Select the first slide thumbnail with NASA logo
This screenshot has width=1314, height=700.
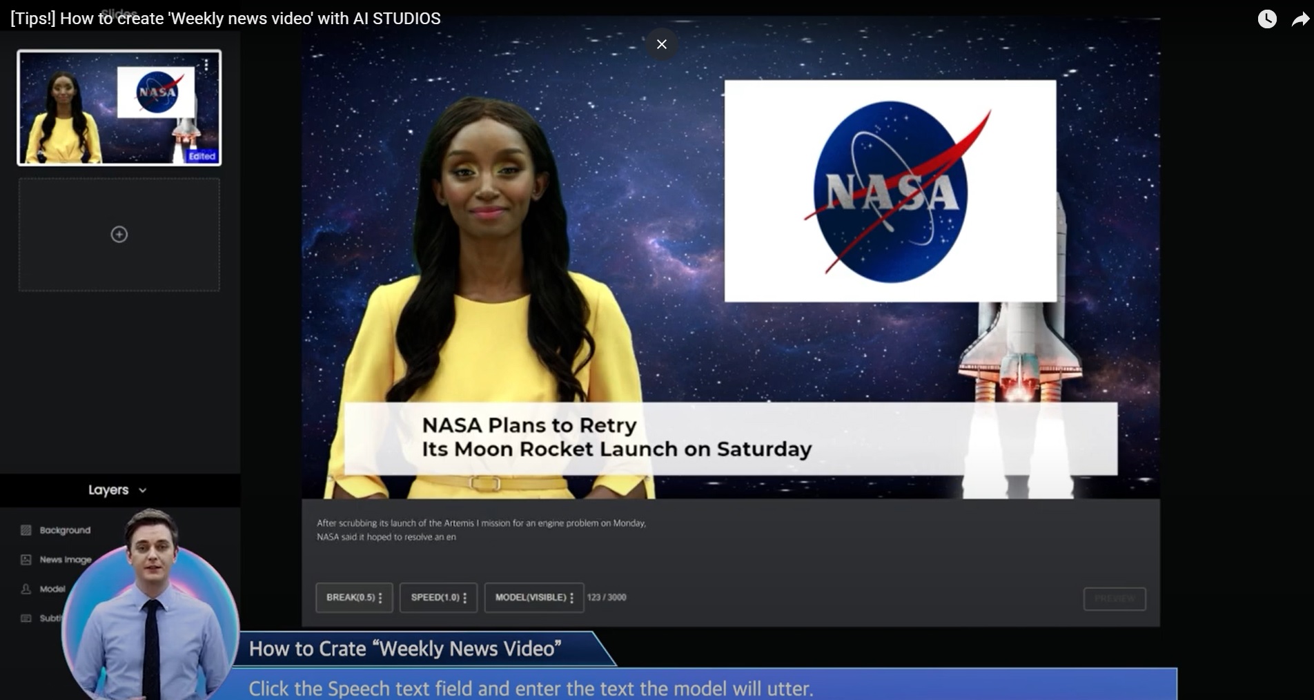click(119, 108)
